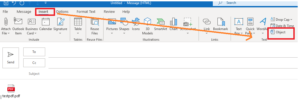
Task: Click the Attach File paperclip icon
Action: click(6, 21)
